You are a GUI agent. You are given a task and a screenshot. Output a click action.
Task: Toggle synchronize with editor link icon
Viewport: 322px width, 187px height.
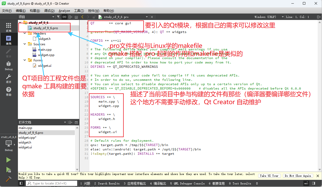[x=64, y=17]
